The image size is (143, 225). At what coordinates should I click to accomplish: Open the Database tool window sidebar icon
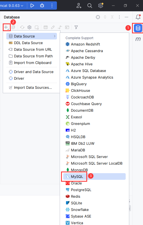pyautogui.click(x=138, y=28)
